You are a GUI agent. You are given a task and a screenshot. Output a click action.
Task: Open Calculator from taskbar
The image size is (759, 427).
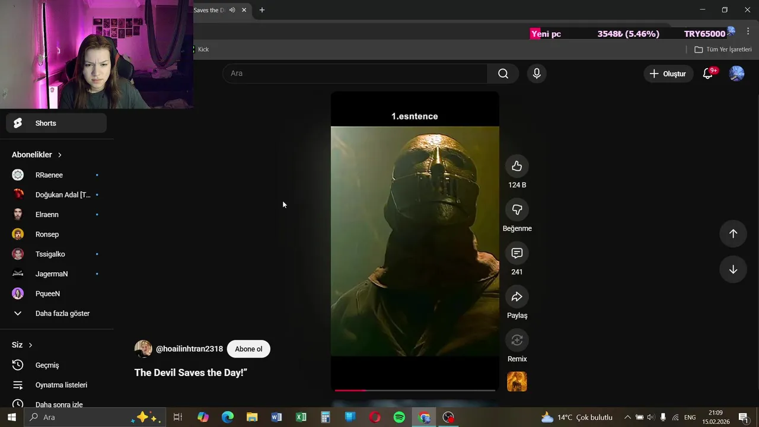(x=326, y=418)
